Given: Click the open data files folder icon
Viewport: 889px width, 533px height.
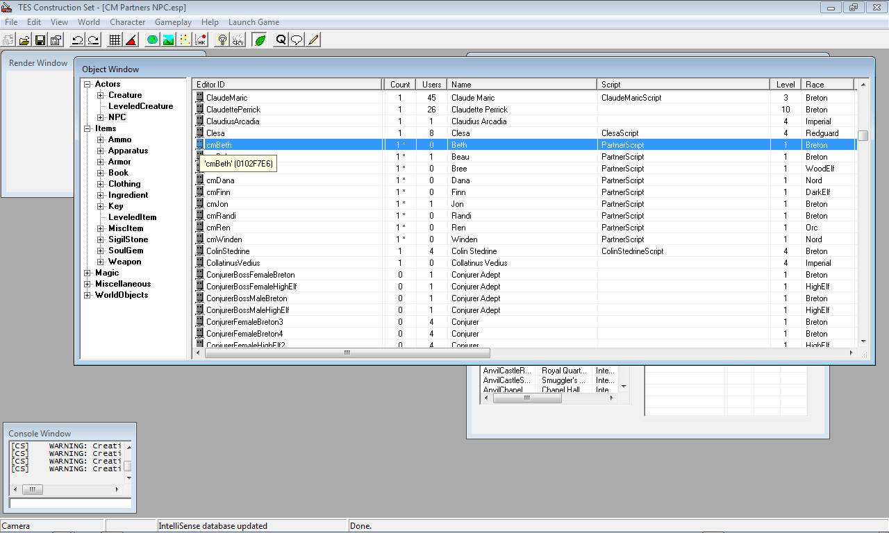Looking at the screenshot, I should (x=24, y=40).
